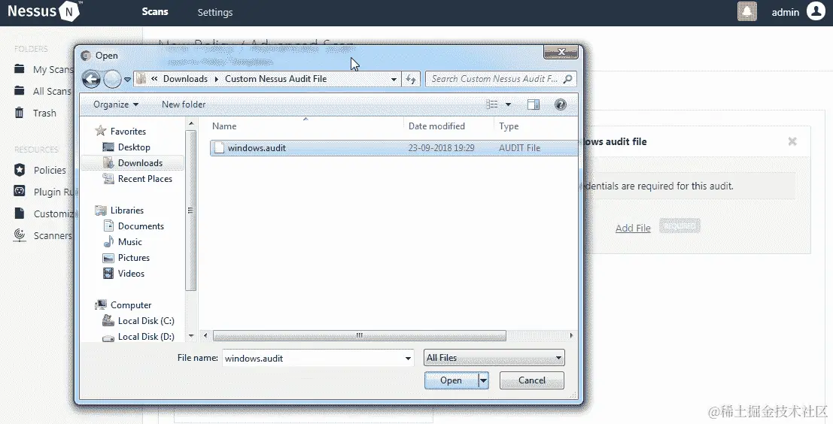833x424 pixels.
Task: Click the search magnifier icon
Action: [568, 78]
